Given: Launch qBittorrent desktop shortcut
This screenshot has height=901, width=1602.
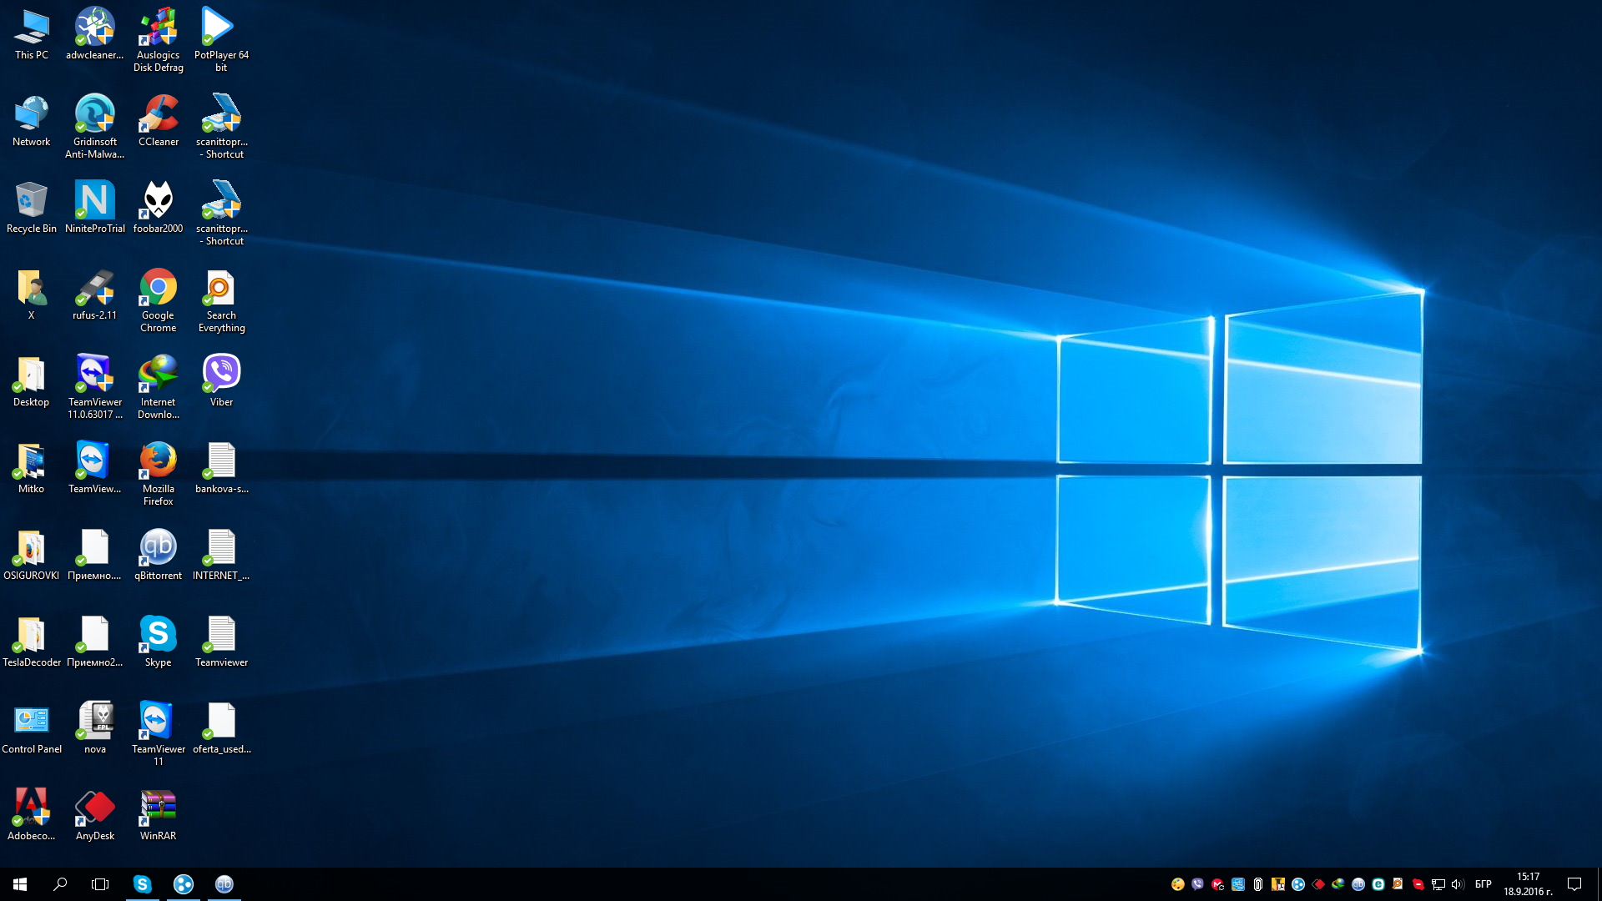Looking at the screenshot, I should coord(159,556).
